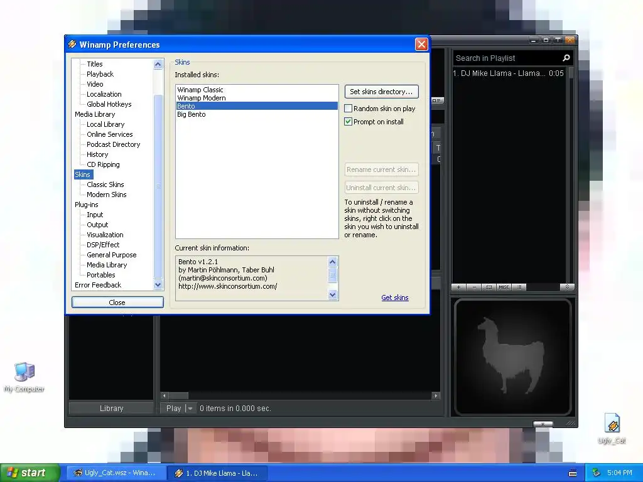This screenshot has height=482, width=643.
Task: Open Modern Skins preferences
Action: (106, 195)
